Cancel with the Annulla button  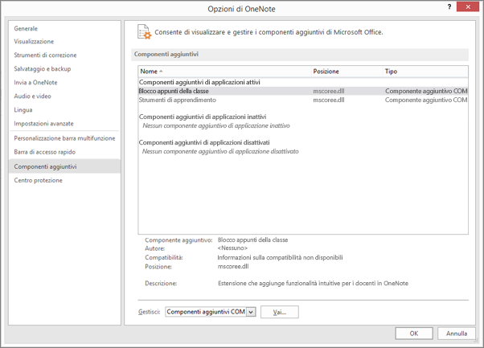[x=457, y=334]
